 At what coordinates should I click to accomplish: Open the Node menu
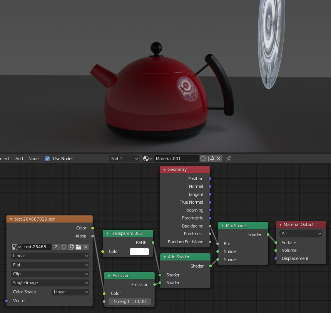[33, 159]
